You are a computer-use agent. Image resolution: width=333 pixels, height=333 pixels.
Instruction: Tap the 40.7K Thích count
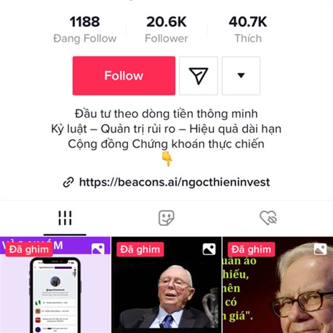coord(248,29)
